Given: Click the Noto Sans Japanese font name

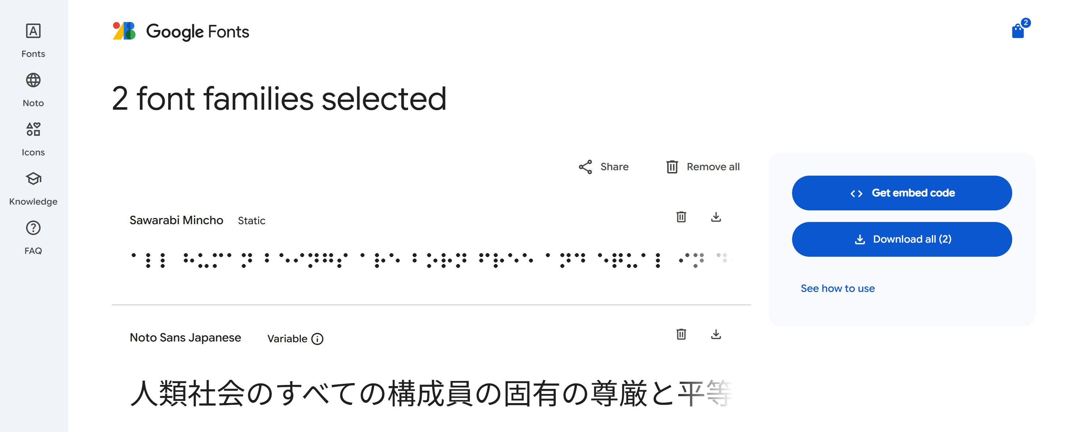Looking at the screenshot, I should [185, 337].
